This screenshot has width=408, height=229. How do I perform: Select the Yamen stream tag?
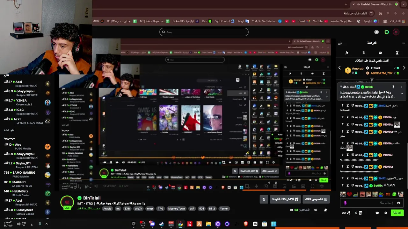[224, 209]
